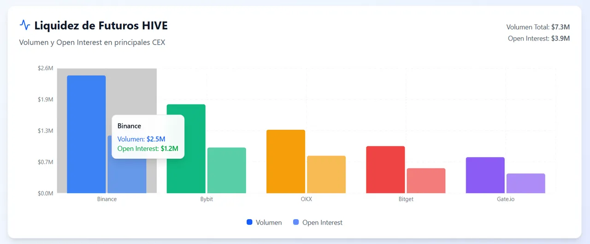Click the $0.7M y-axis value

click(x=46, y=162)
